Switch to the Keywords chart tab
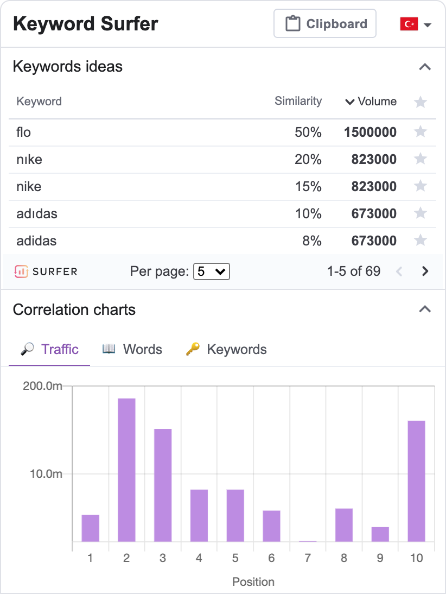 tap(226, 349)
